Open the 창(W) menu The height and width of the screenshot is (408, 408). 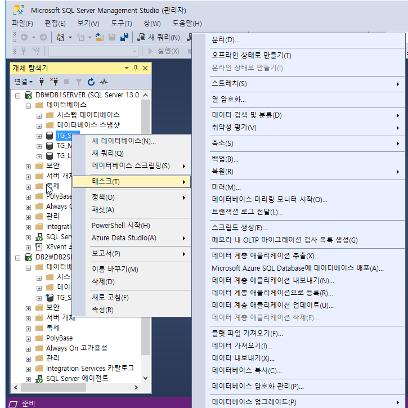tap(152, 24)
